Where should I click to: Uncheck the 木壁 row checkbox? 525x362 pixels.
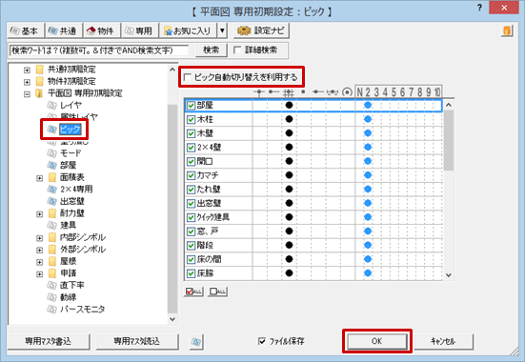191,133
